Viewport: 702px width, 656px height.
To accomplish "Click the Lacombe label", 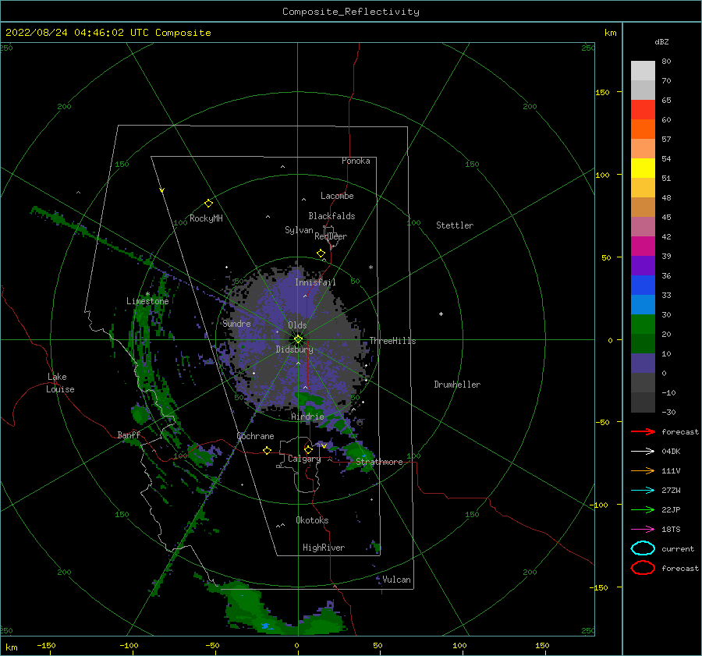I will click(x=337, y=196).
